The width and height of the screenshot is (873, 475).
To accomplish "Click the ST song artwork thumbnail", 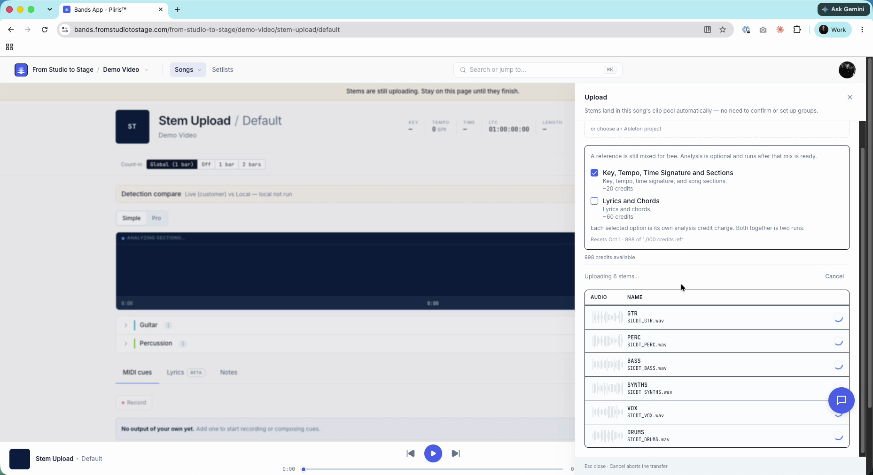I will [133, 127].
